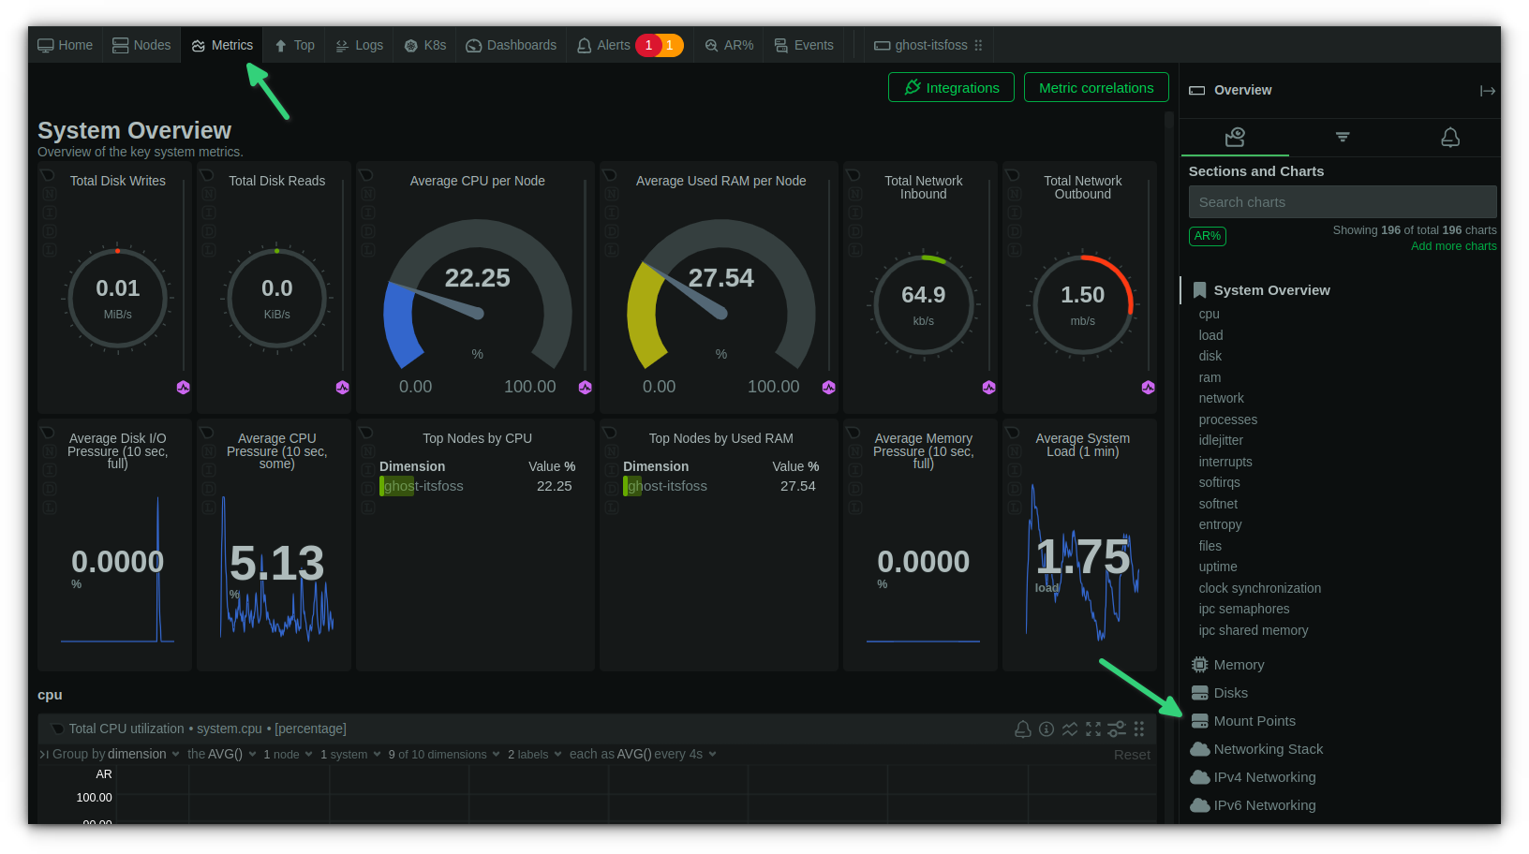
Task: Open the IPv4 Networking section
Action: [1253, 777]
